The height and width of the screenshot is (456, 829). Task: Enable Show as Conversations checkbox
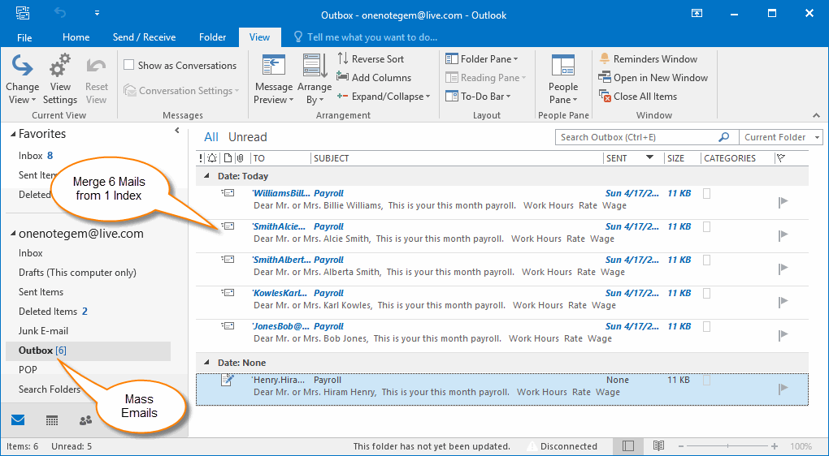[128, 65]
